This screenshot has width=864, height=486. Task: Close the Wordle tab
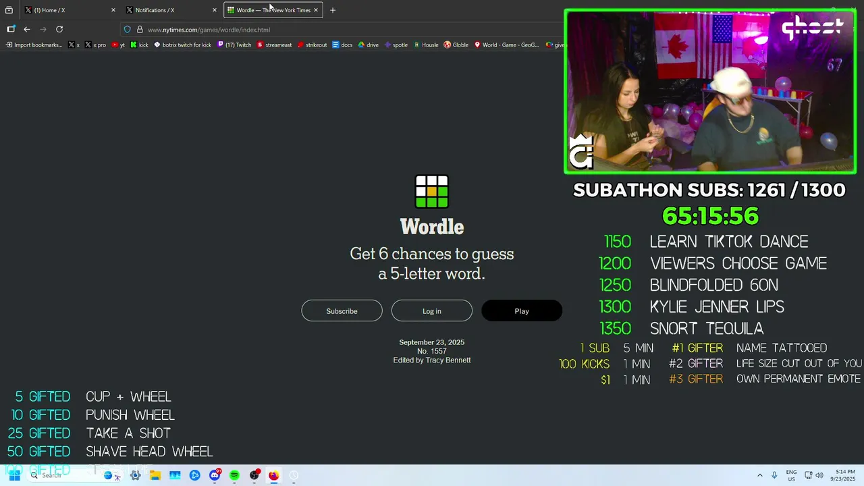point(315,10)
